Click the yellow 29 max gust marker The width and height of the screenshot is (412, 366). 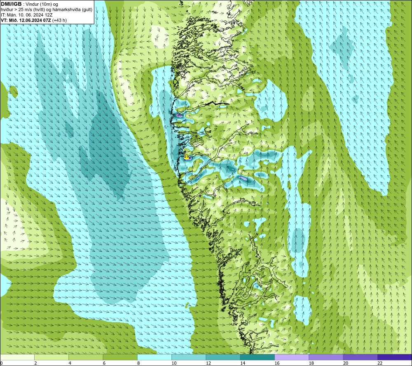[187, 157]
